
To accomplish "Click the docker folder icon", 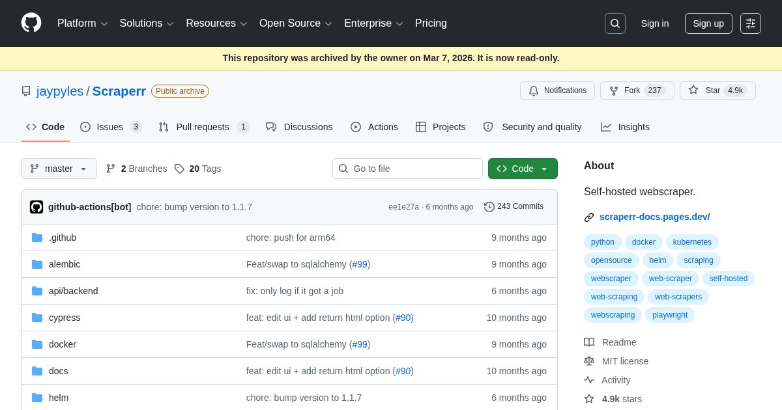I will tap(37, 344).
